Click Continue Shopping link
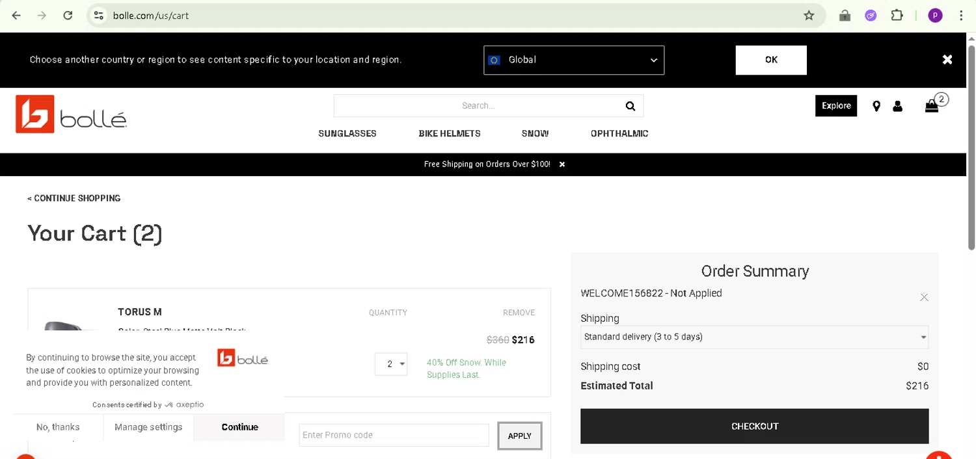The height and width of the screenshot is (459, 976). (74, 198)
